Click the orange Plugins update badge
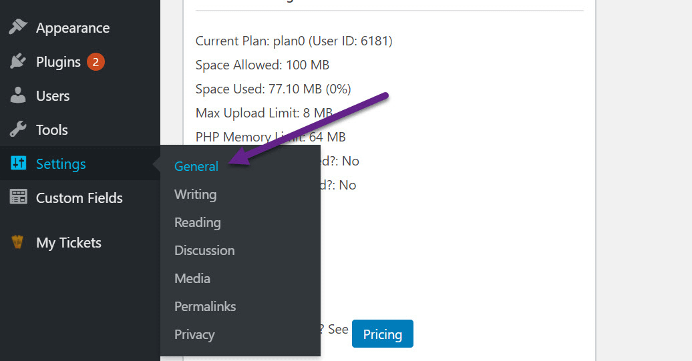Screen dimensions: 692x361 coord(96,61)
